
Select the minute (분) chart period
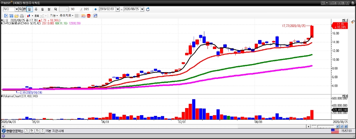pyautogui.click(x=49, y=9)
